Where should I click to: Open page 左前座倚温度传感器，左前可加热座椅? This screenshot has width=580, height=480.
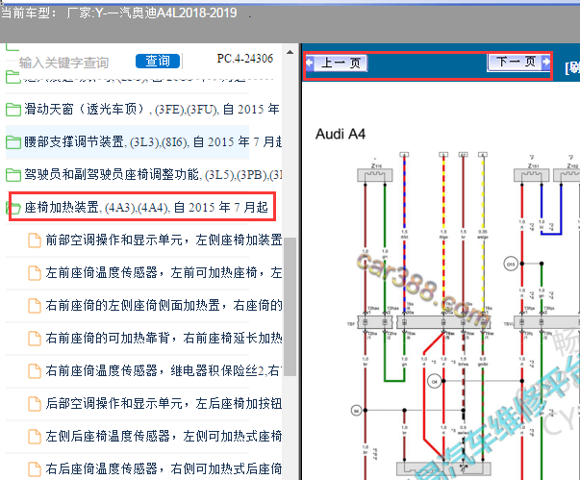click(x=164, y=272)
